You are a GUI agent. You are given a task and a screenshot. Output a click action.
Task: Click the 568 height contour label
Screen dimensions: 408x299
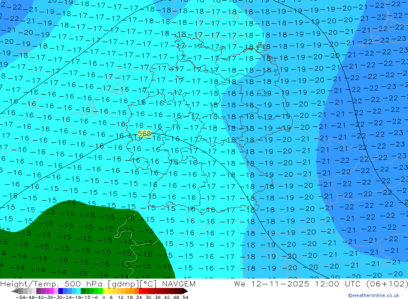pos(144,133)
